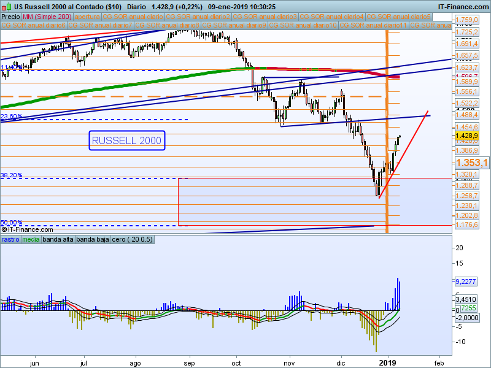
Task: Open the CG SOR anual diario10 label
Action: [303, 25]
